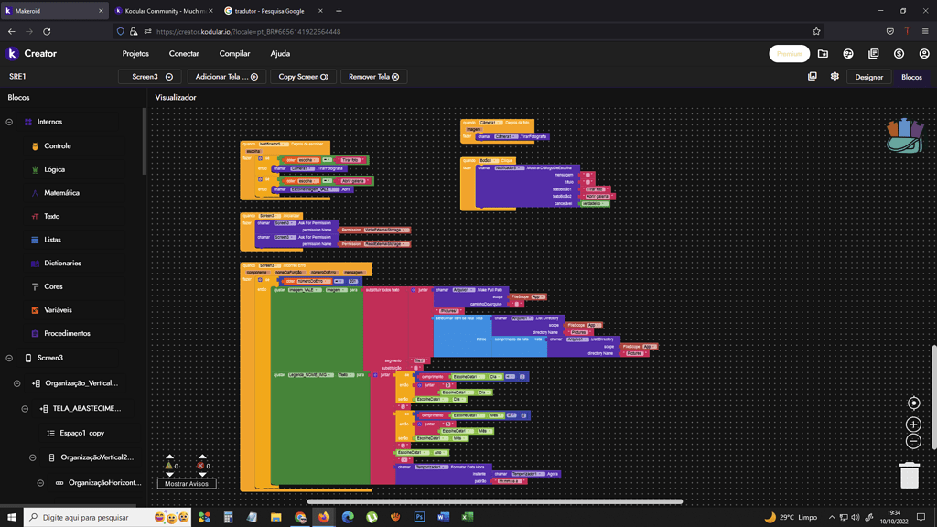The width and height of the screenshot is (937, 527).
Task: Collapse the TELA_ABASTECIME tree node
Action: point(25,409)
